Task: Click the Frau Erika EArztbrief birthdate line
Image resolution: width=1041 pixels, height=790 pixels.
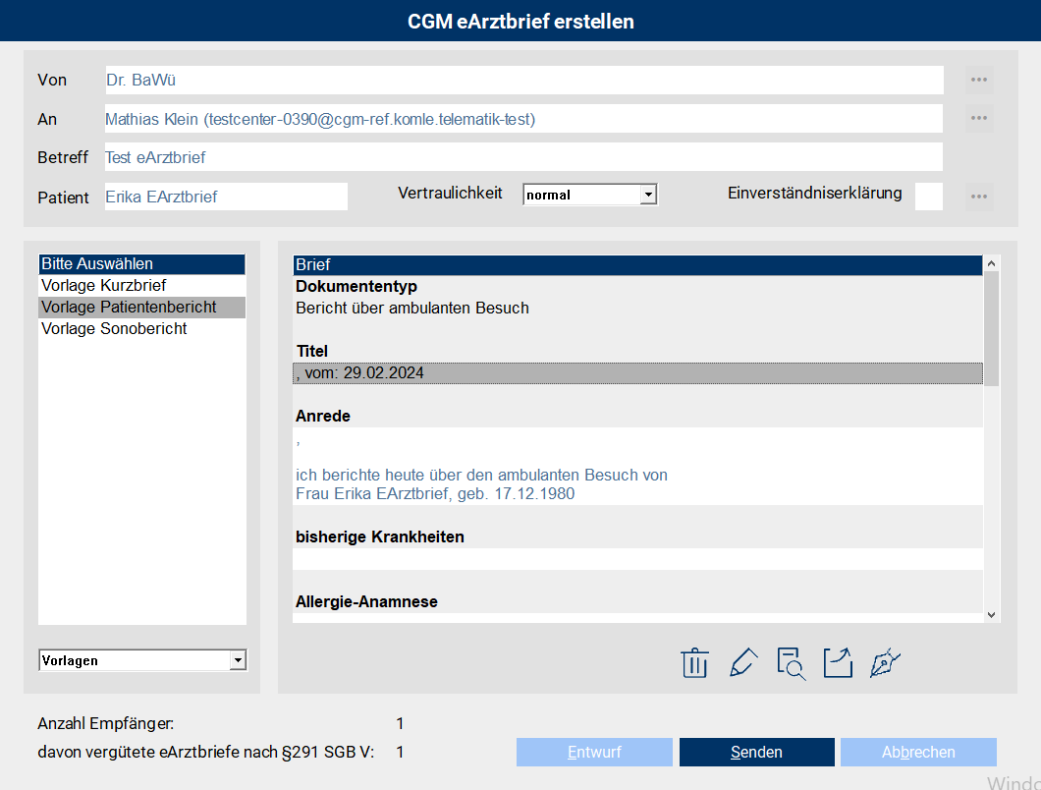Action: tap(435, 493)
